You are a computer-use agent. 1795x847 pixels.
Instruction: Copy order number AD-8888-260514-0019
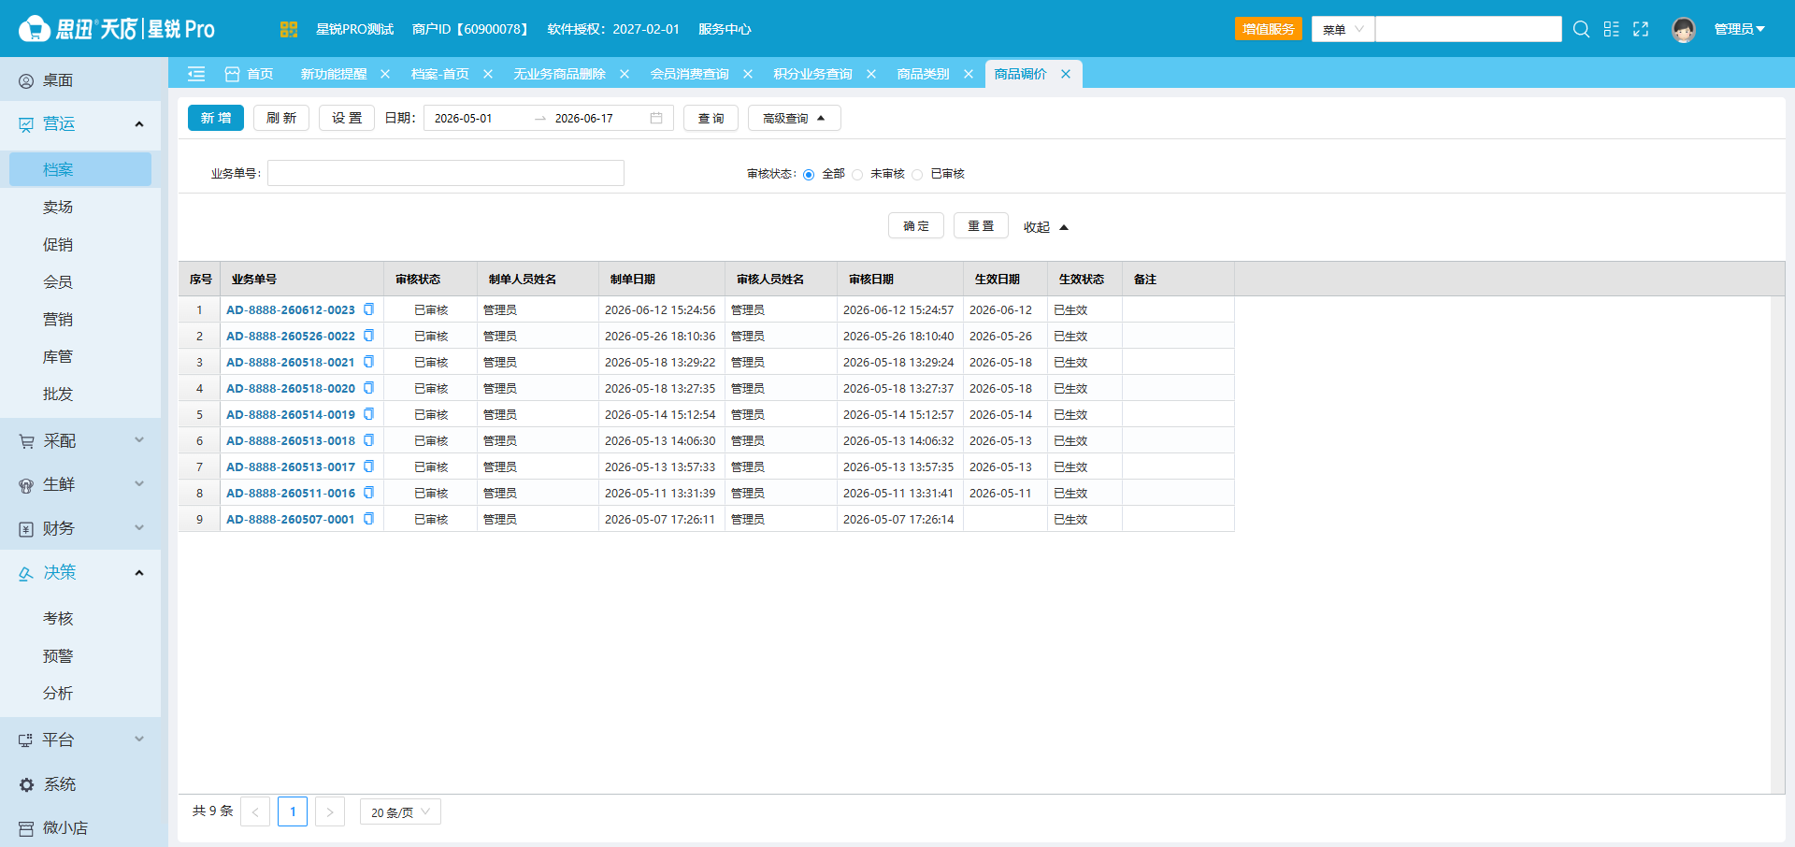(368, 414)
